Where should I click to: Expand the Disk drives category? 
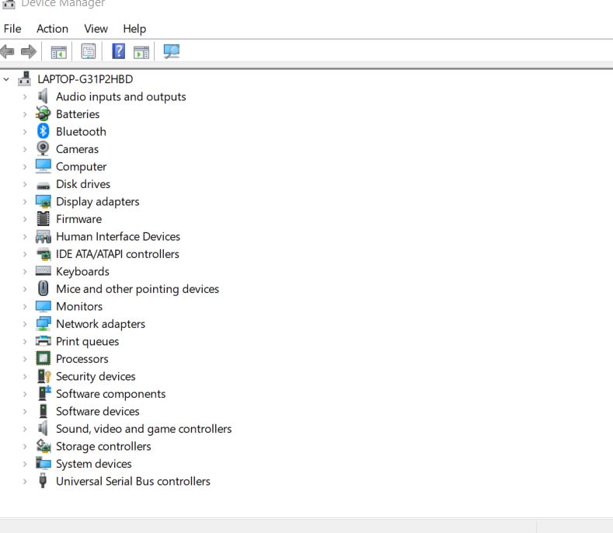click(x=25, y=184)
